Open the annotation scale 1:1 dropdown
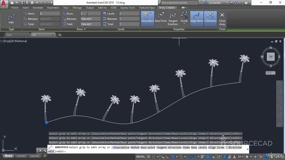 click(240, 156)
